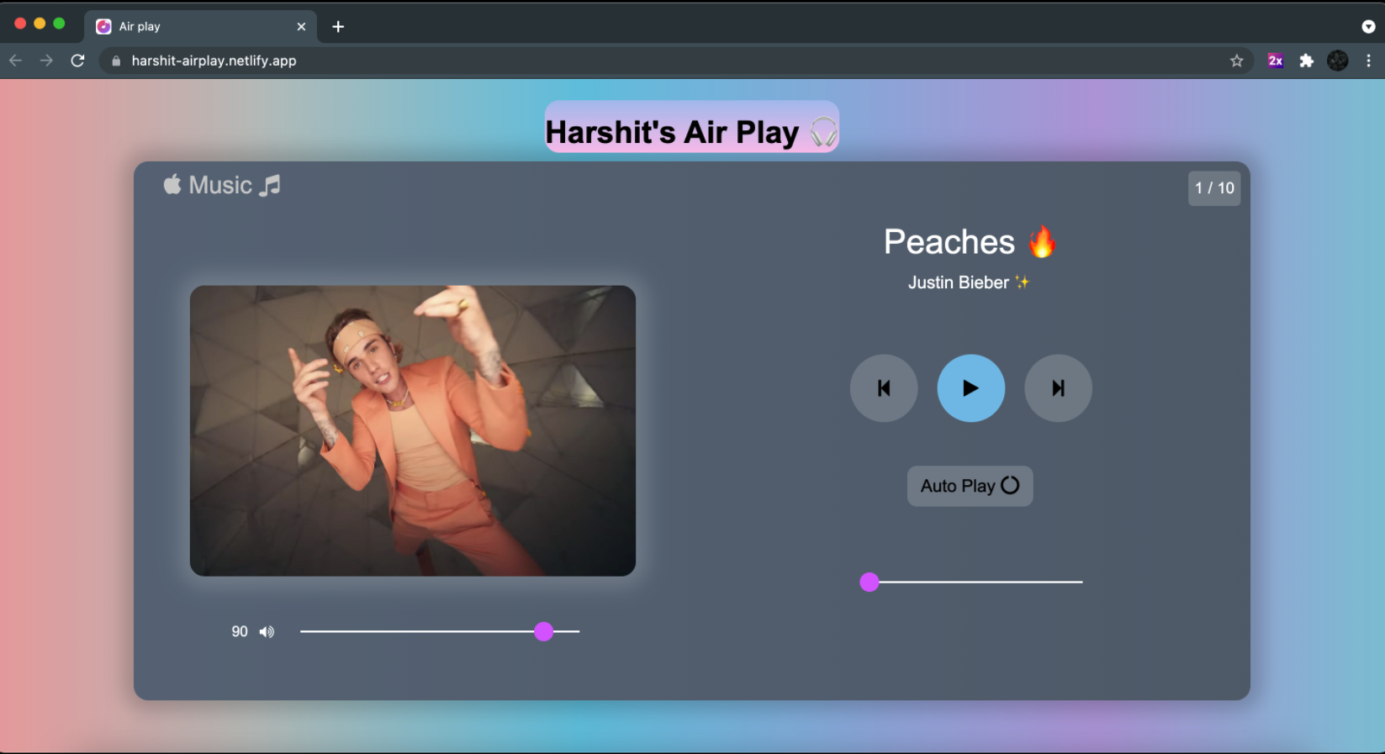
Task: Bookmark this page with the star icon
Action: pos(1236,61)
